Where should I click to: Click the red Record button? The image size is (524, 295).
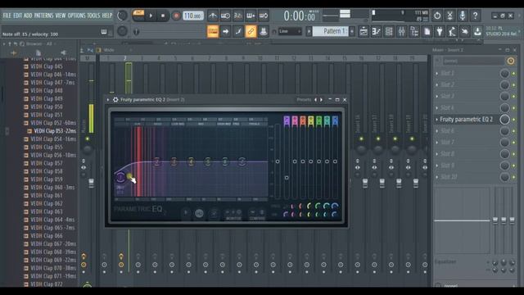pos(176,16)
